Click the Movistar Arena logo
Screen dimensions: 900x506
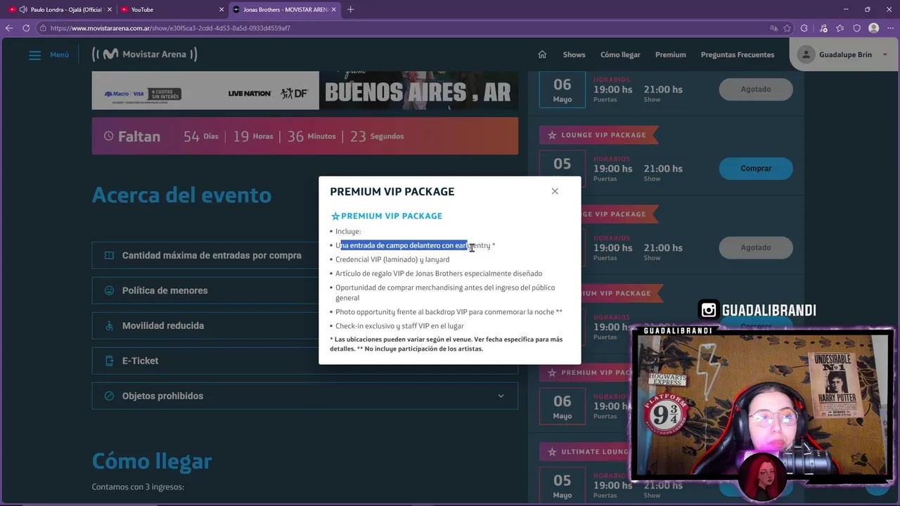click(x=145, y=54)
